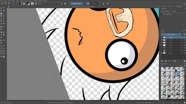
Task: Enable Snap to Assistants checkbox
Action: 162,14
